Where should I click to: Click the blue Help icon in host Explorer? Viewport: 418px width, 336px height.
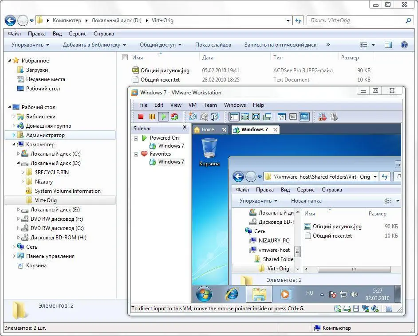pos(404,45)
